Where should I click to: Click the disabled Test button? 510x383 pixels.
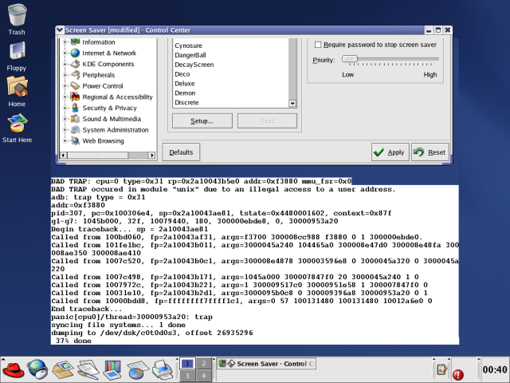267,120
